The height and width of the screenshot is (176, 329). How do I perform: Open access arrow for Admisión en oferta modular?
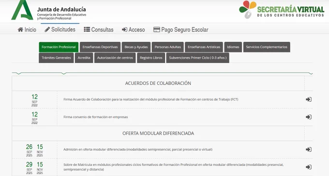(309, 149)
